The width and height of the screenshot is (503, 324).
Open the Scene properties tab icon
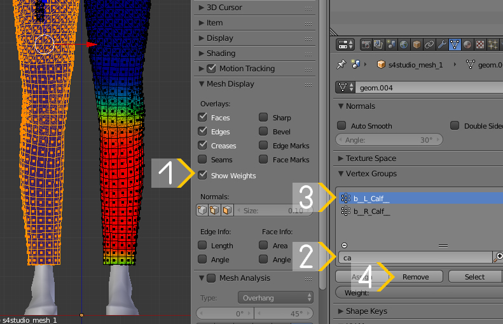391,45
